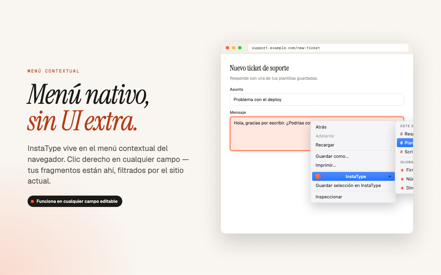Image resolution: width=441 pixels, height=275 pixels.
Task: Click the @ icon beside the 'Resp' snippet
Action: 401,134
